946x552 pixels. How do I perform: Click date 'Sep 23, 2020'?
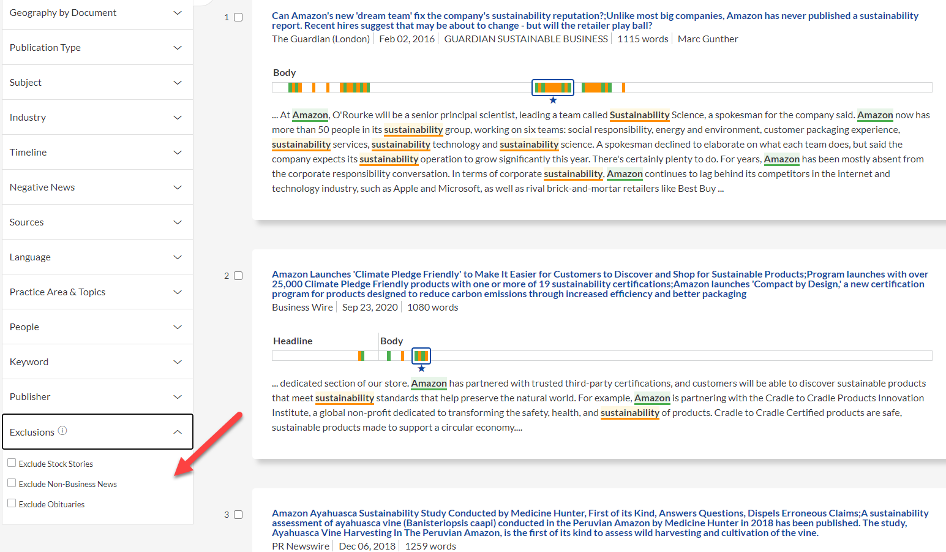tap(370, 307)
